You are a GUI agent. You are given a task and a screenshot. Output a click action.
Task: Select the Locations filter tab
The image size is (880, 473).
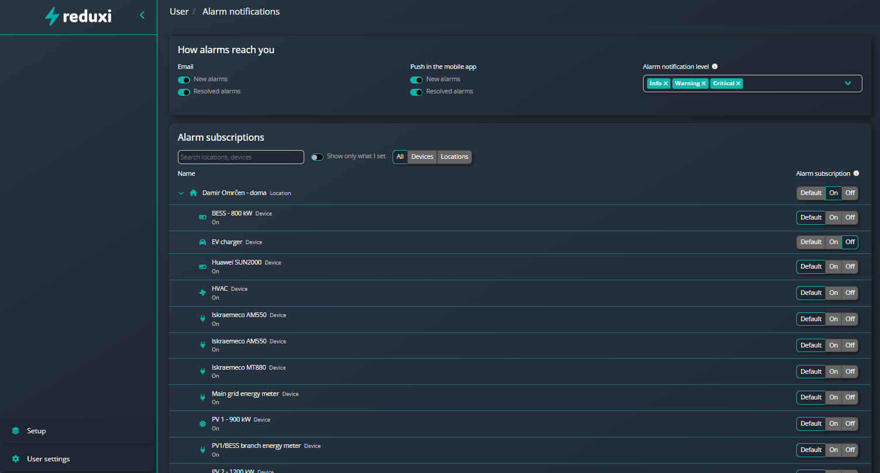pyautogui.click(x=455, y=156)
